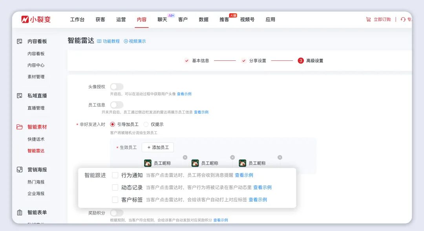The height and width of the screenshot is (231, 424).
Task: Open the 推客 menu with 火爆 badge
Action: (x=224, y=19)
